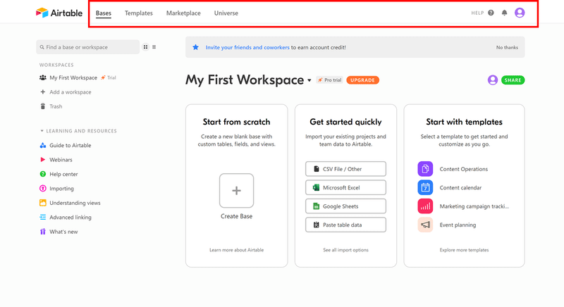Switch to the Templates tab
The height and width of the screenshot is (307, 564).
tap(138, 13)
